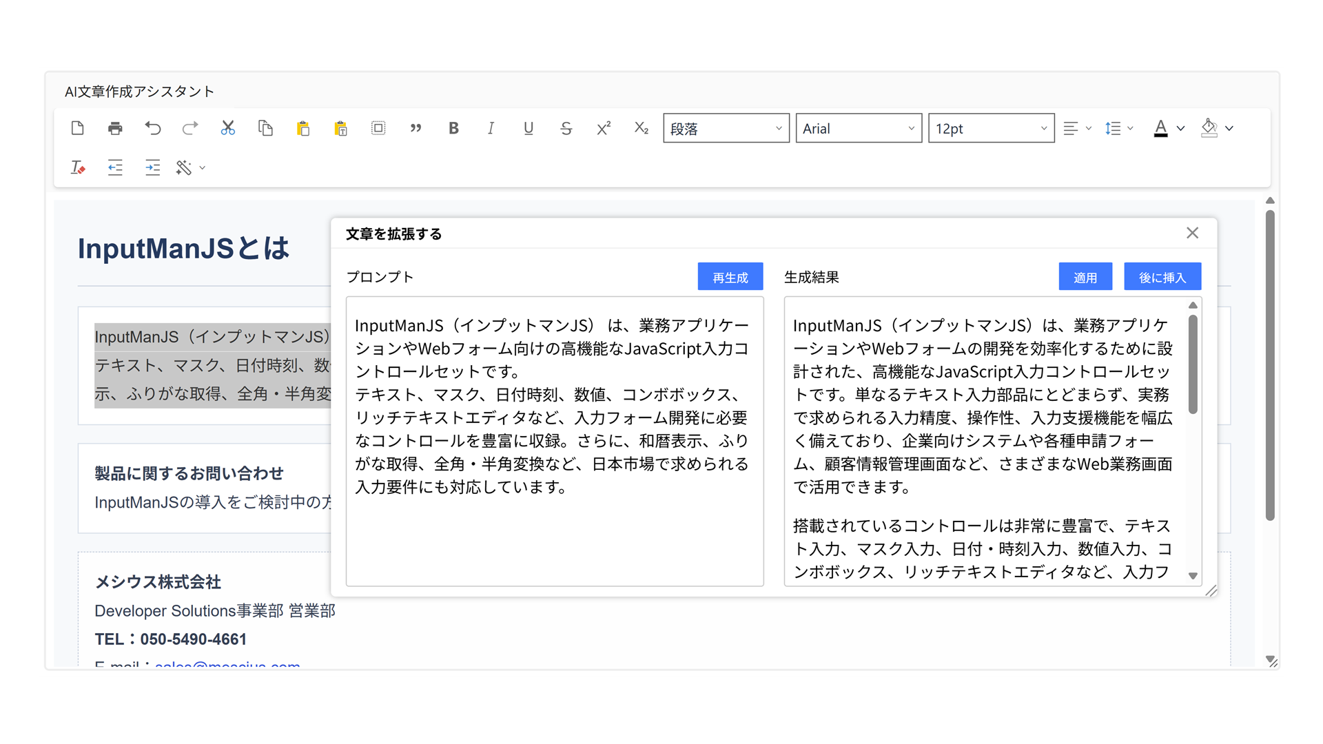This screenshot has height=744, width=1323.
Task: Click the 生成結果 scrollbar thumb
Action: 1193,364
